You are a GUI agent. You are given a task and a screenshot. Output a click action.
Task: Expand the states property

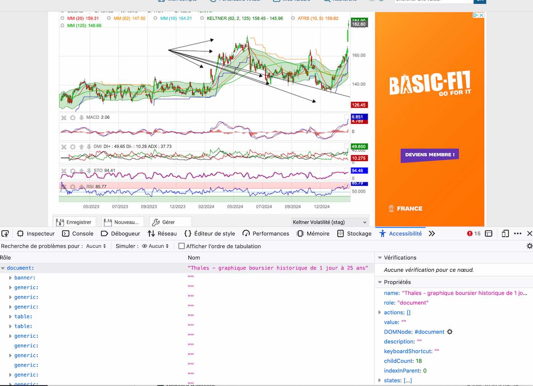(x=380, y=380)
